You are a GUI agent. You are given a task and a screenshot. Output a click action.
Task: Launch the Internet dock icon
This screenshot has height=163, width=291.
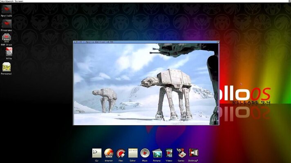pos(108,153)
